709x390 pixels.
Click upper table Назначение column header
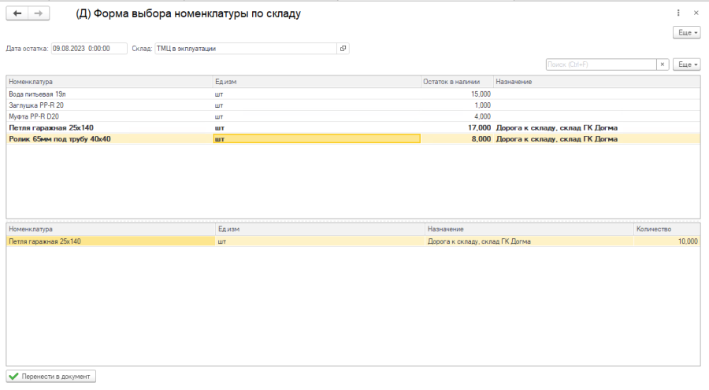click(595, 82)
